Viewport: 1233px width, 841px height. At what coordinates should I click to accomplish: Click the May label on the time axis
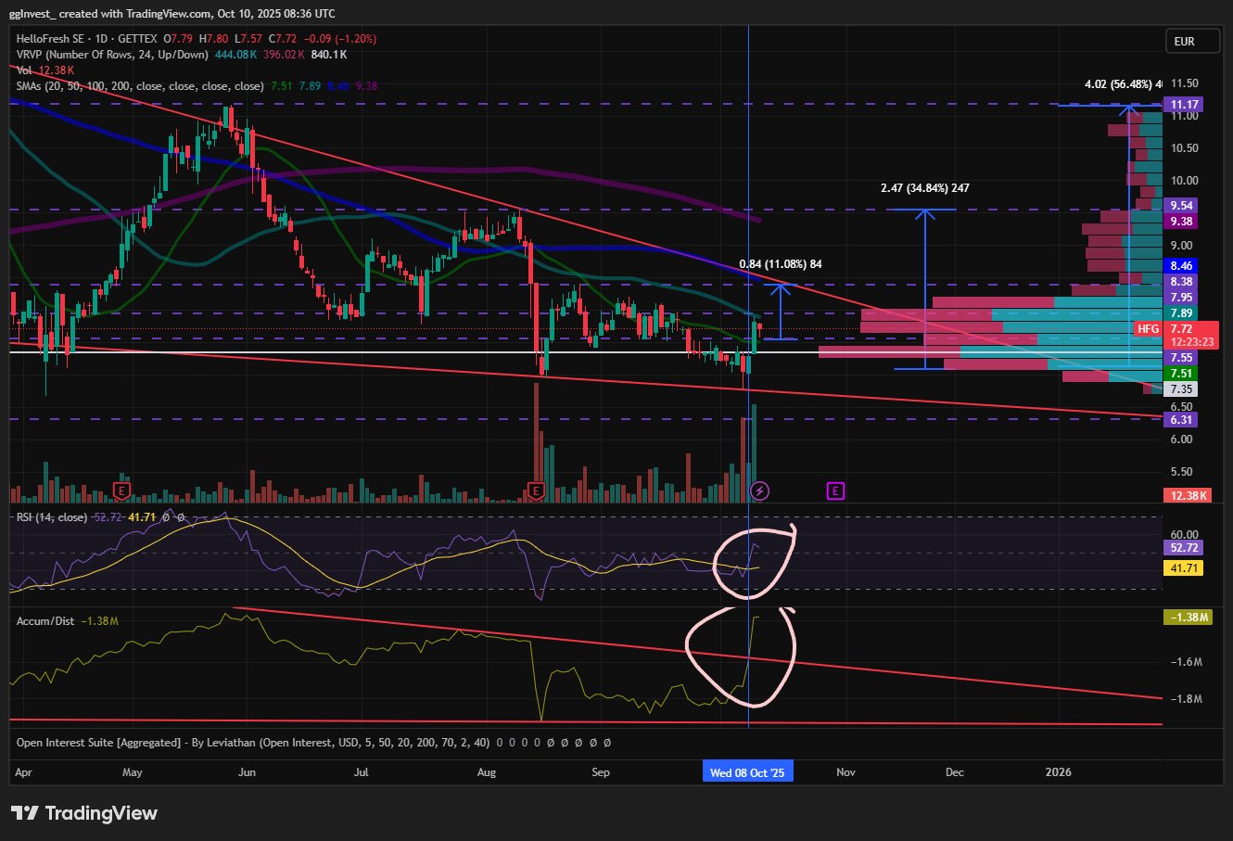[132, 772]
